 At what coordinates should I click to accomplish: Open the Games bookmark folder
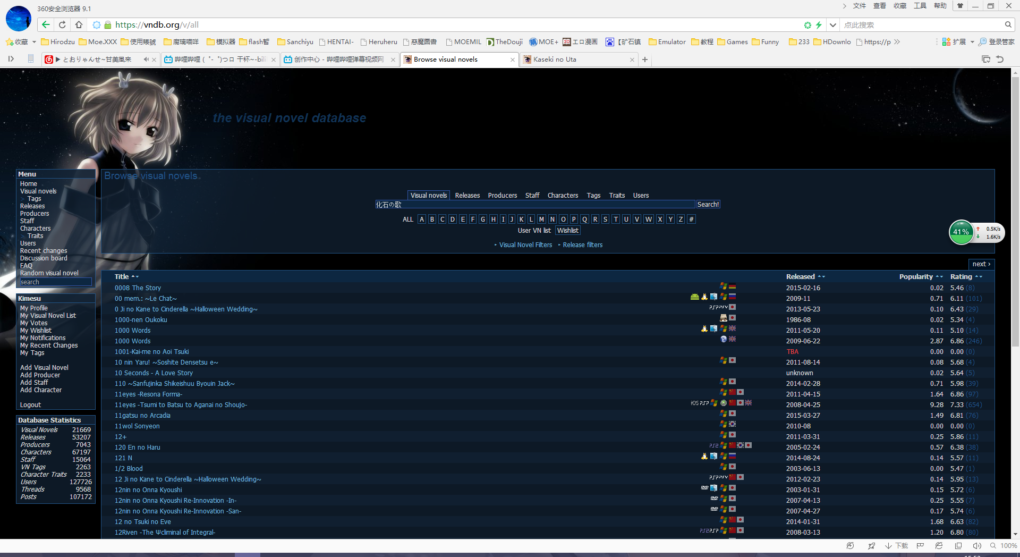733,42
